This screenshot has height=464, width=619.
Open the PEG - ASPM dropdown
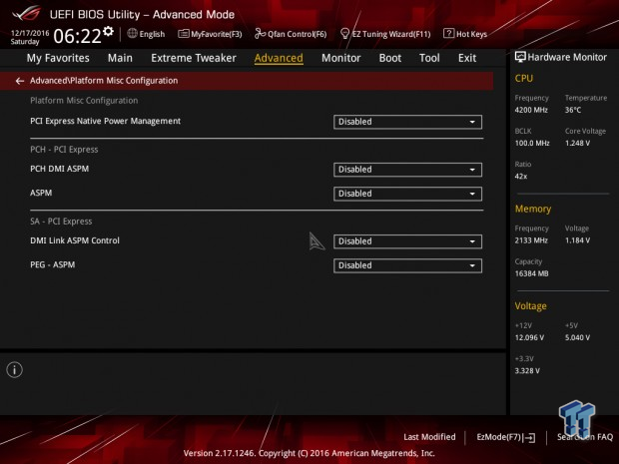coord(407,265)
